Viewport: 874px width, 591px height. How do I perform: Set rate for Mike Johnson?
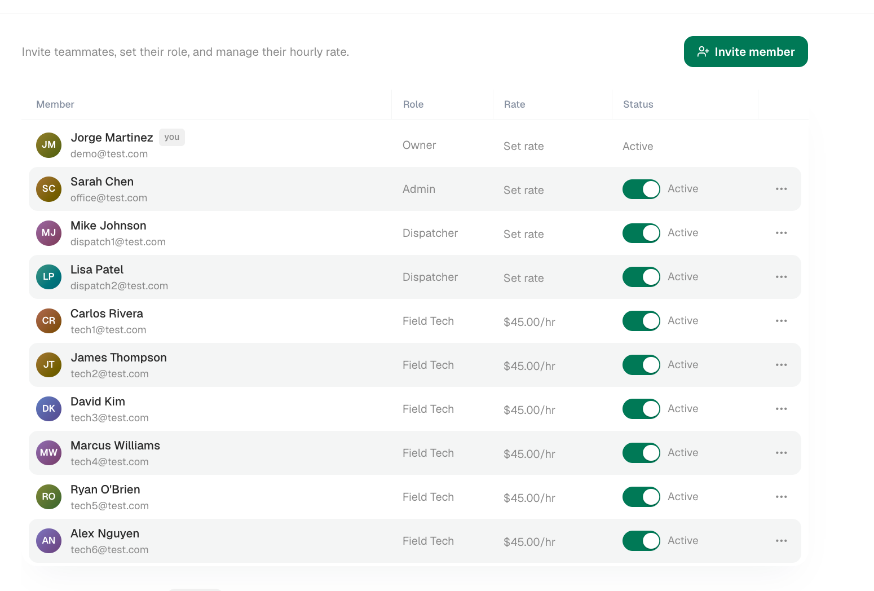524,234
